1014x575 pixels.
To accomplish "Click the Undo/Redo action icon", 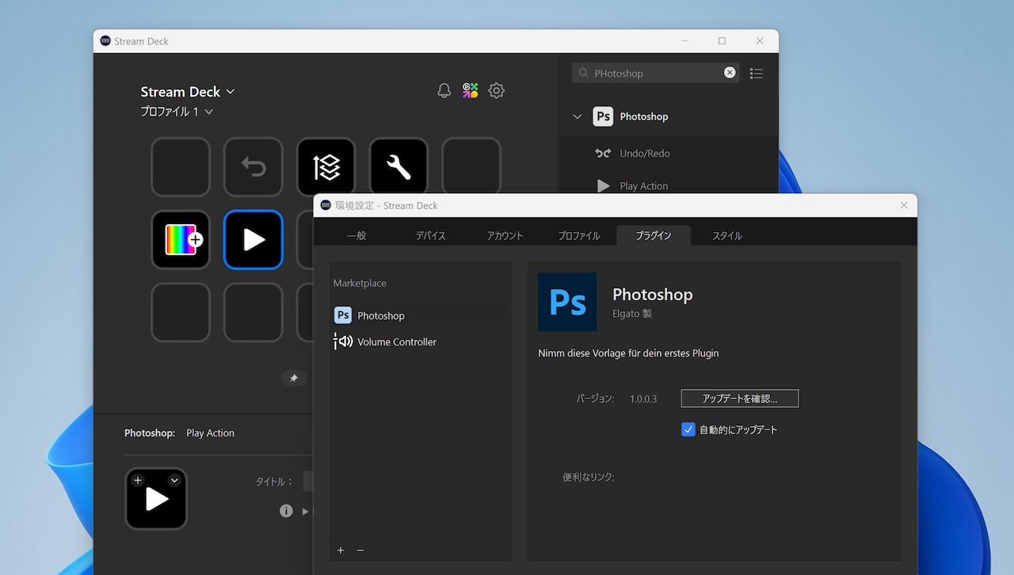I will (604, 154).
